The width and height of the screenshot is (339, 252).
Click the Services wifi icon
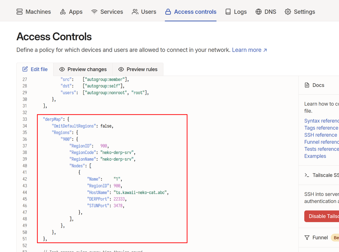coord(94,12)
